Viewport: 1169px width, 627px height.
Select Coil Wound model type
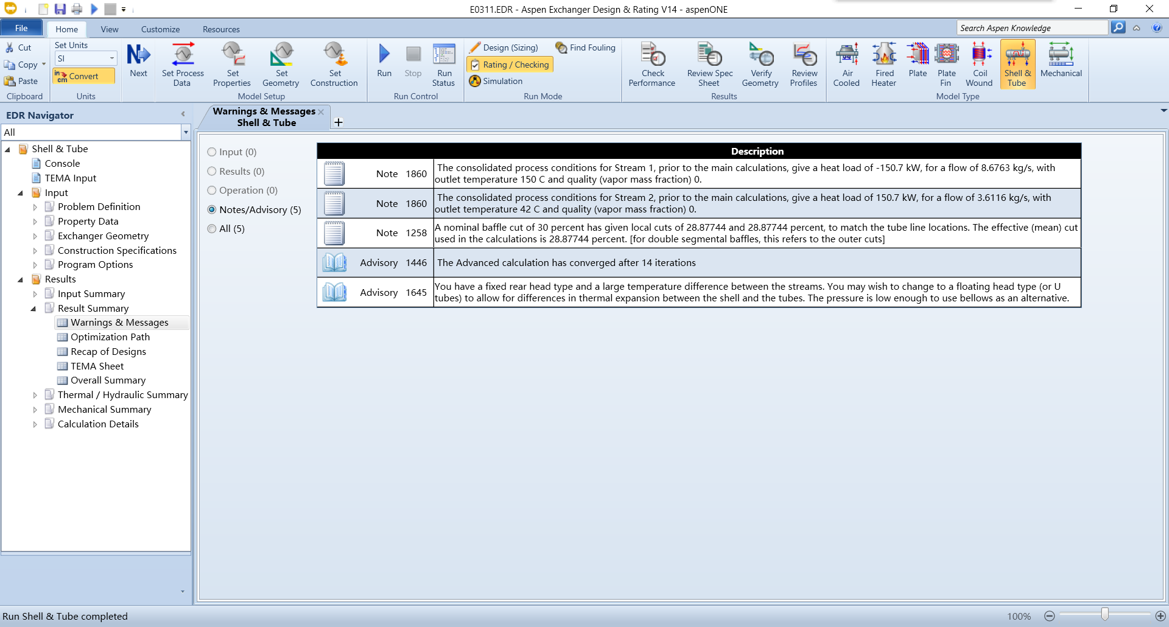979,65
